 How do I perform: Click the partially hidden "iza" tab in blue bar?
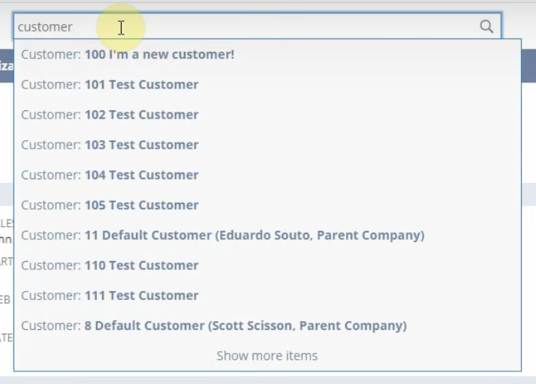(7, 65)
